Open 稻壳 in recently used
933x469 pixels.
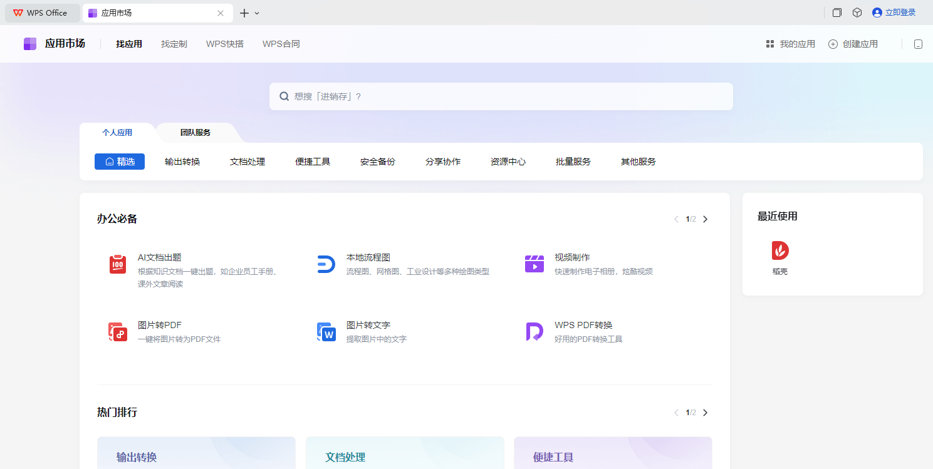pyautogui.click(x=780, y=251)
